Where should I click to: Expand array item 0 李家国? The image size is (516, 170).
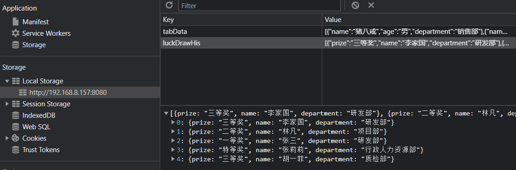click(173, 122)
